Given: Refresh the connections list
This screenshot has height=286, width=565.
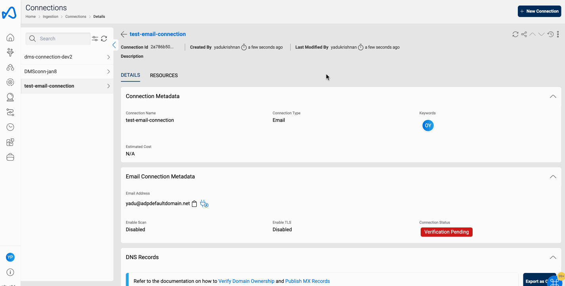Looking at the screenshot, I should (104, 38).
